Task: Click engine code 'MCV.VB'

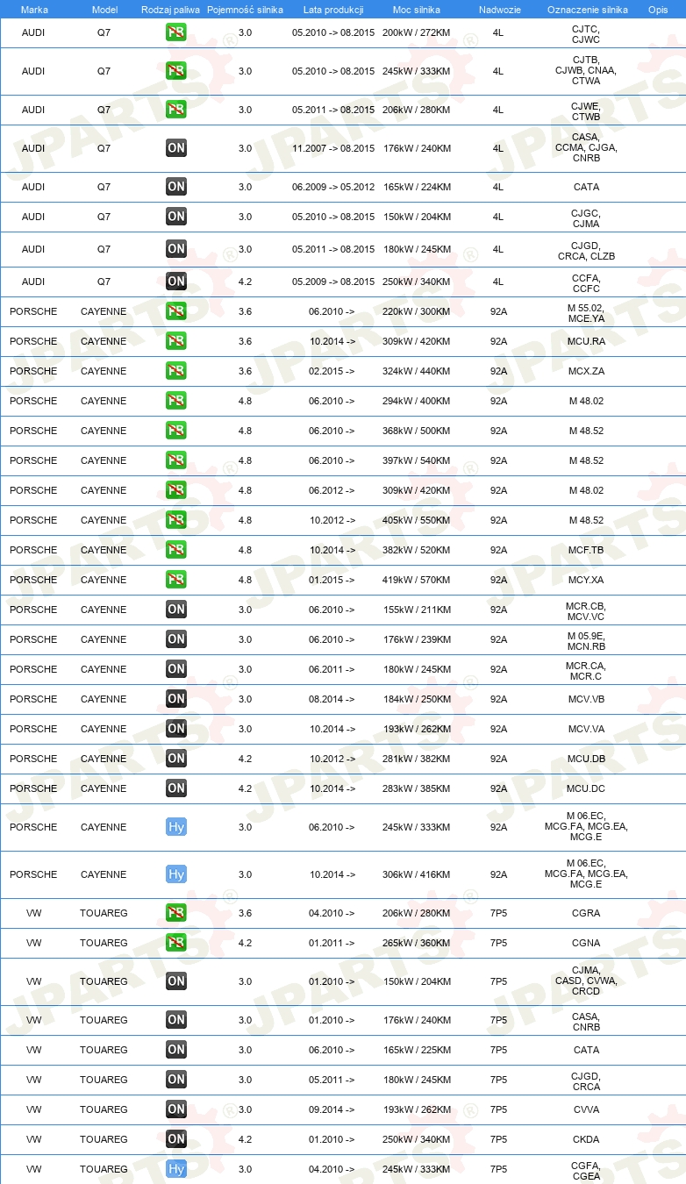Action: coord(586,699)
